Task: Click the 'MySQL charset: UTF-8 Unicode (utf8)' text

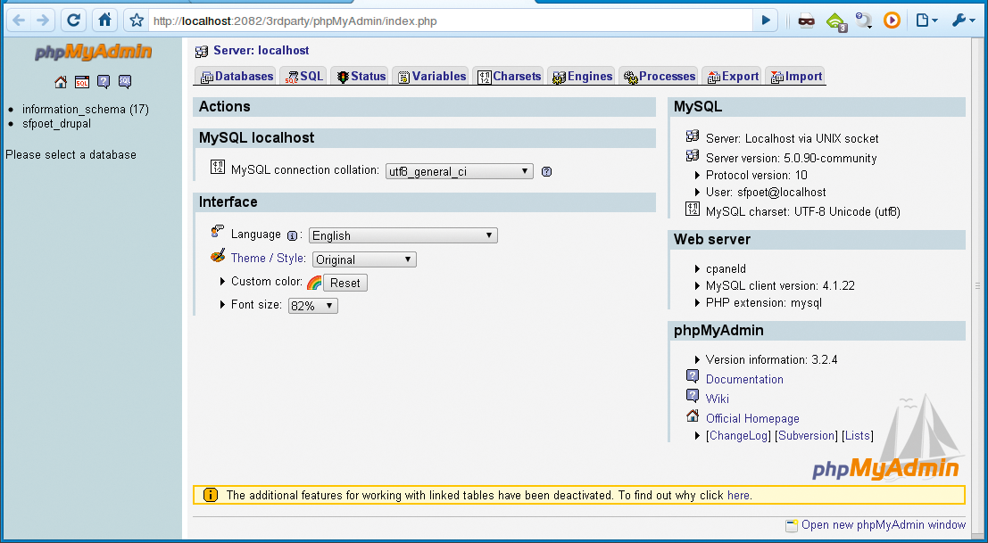Action: (x=802, y=212)
